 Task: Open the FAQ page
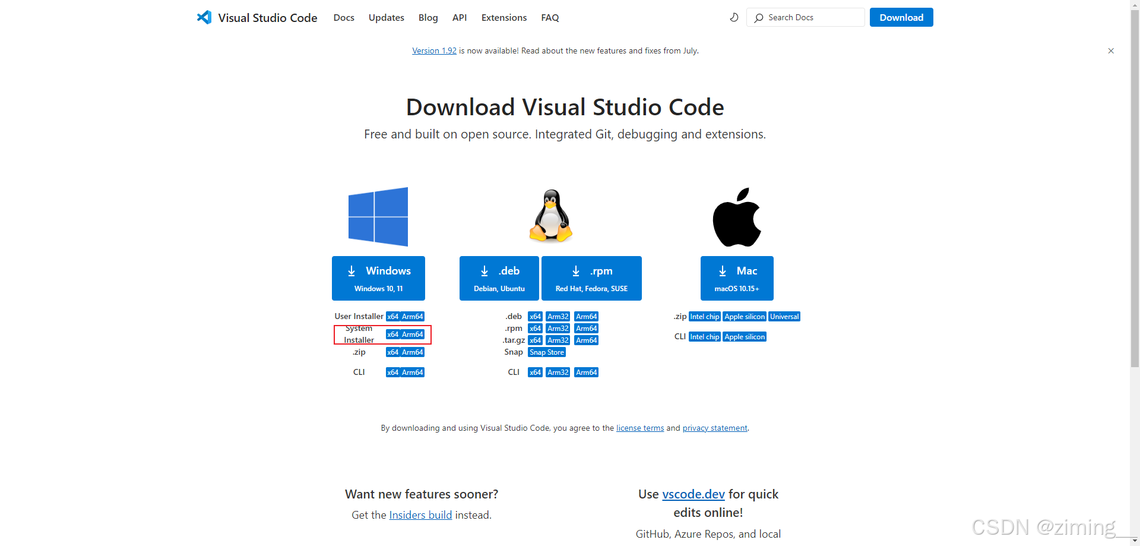[550, 17]
